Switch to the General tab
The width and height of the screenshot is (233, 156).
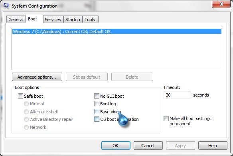coord(16,20)
